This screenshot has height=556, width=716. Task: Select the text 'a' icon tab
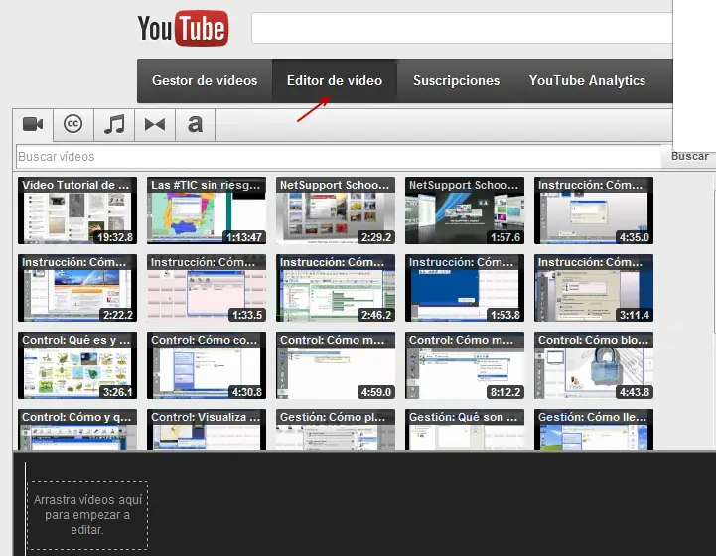[195, 124]
